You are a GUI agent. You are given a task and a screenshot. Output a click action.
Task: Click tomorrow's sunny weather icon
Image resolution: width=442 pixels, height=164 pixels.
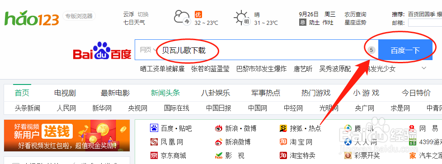point(242,18)
